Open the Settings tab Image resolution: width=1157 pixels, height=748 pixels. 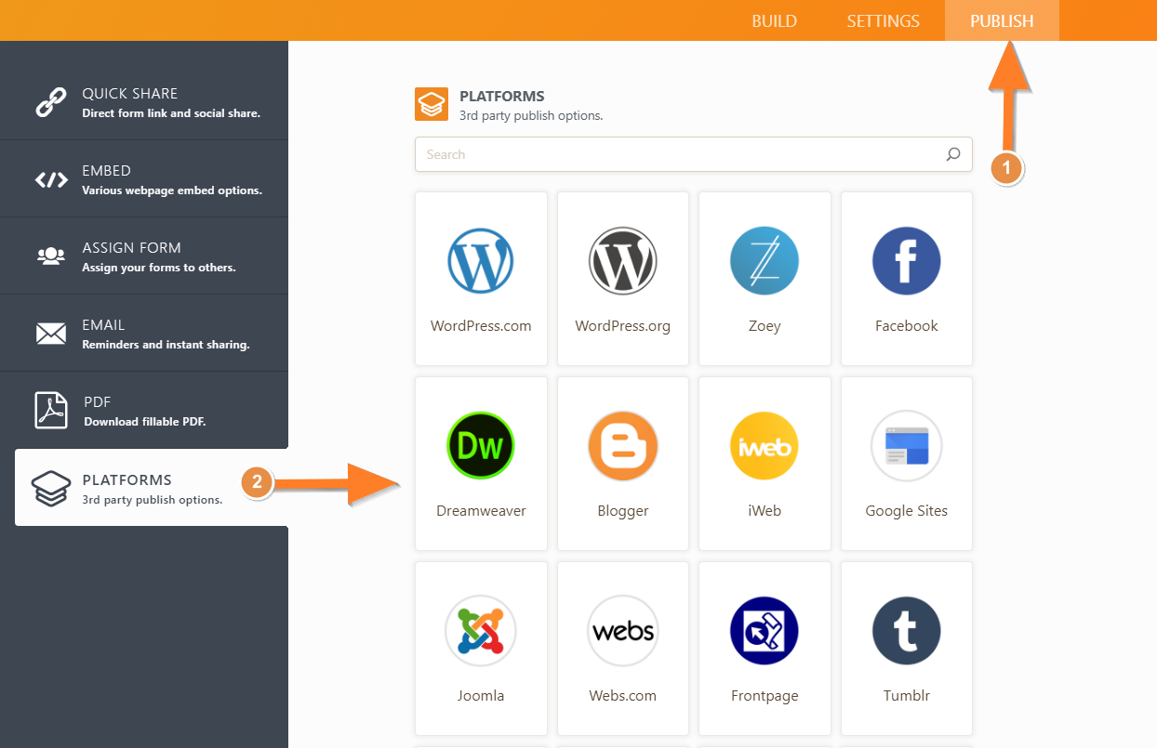(882, 20)
